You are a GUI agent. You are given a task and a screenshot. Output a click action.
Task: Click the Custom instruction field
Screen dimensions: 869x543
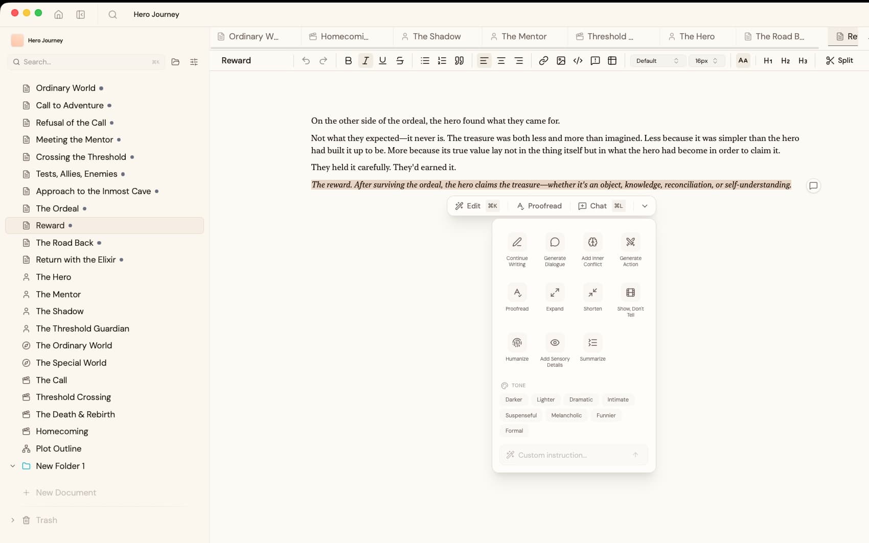(574, 455)
